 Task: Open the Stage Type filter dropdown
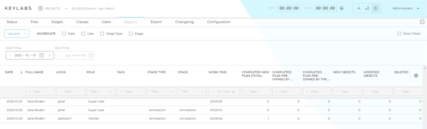tap(162, 92)
